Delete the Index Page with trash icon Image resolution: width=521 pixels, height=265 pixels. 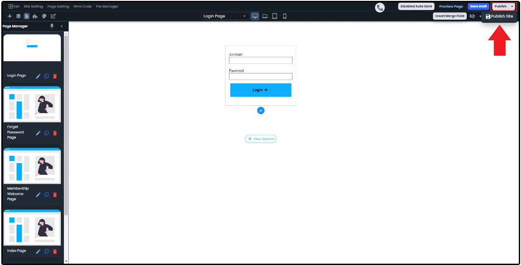[55, 251]
